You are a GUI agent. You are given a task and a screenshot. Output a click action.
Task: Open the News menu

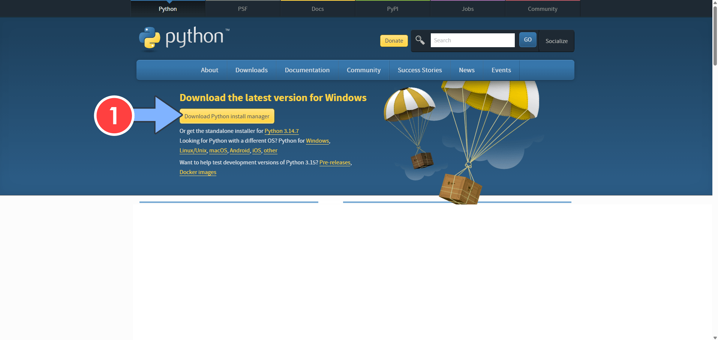pos(467,70)
